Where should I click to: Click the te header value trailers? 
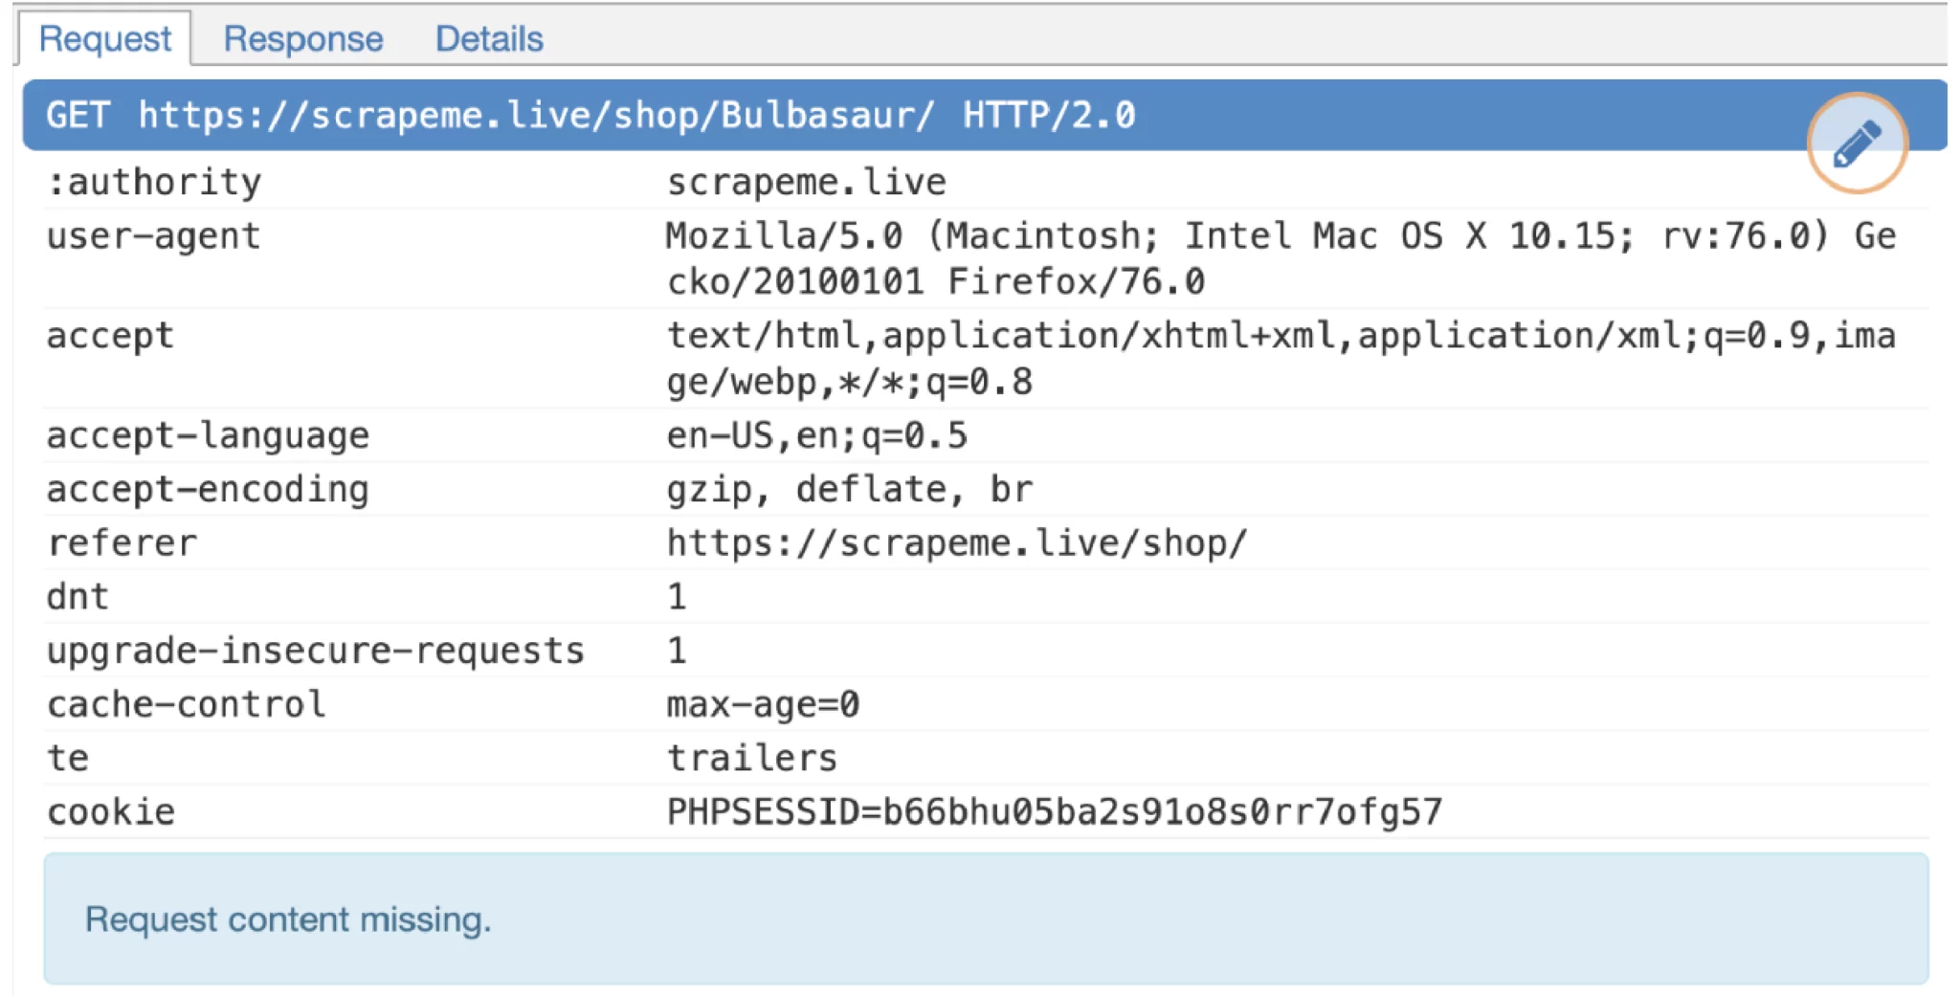click(x=751, y=758)
